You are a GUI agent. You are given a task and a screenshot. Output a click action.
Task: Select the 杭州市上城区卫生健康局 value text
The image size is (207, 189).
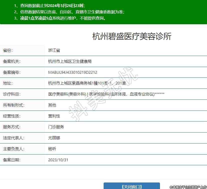coord(70,61)
